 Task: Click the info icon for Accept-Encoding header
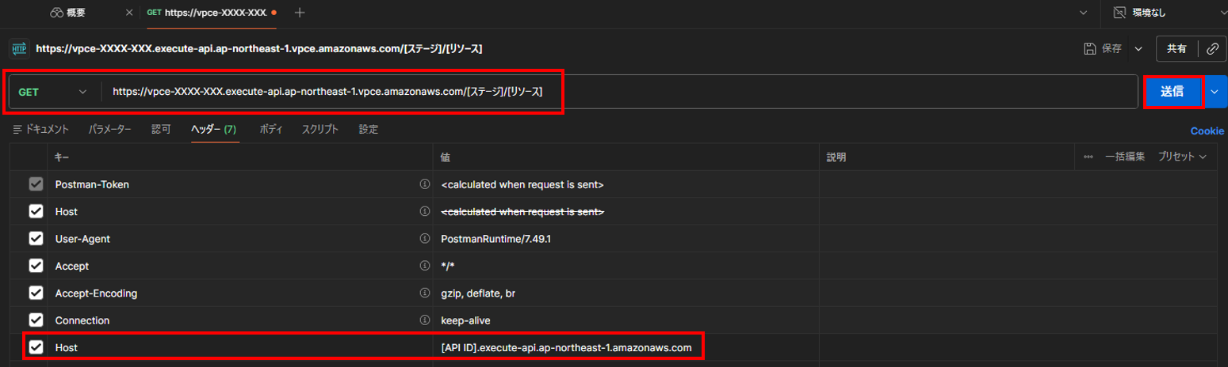tap(424, 293)
